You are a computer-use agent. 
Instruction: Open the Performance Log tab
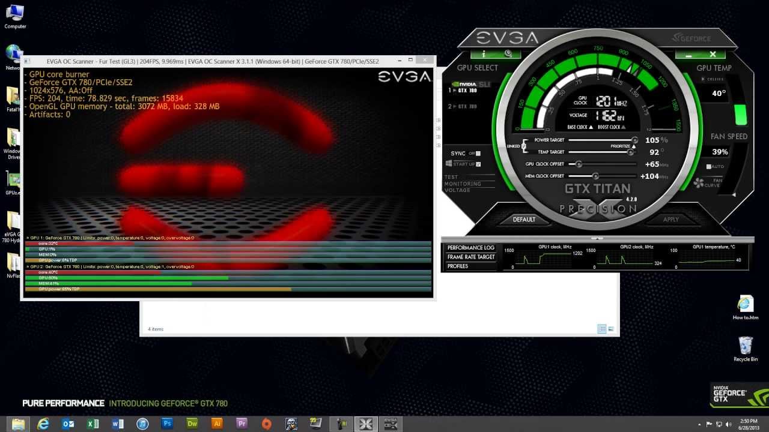point(471,248)
